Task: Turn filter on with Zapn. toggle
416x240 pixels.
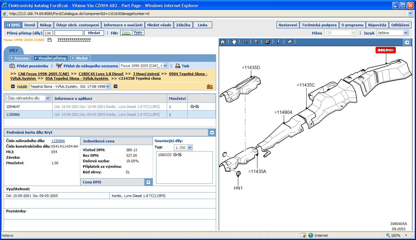Action: point(126,33)
